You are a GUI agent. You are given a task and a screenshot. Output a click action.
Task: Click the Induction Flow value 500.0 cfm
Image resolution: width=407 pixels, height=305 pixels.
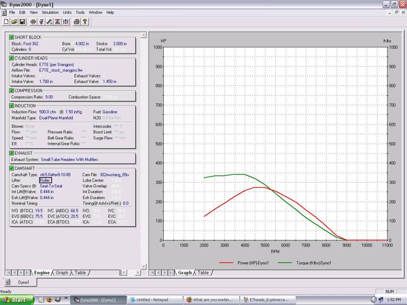(48, 112)
